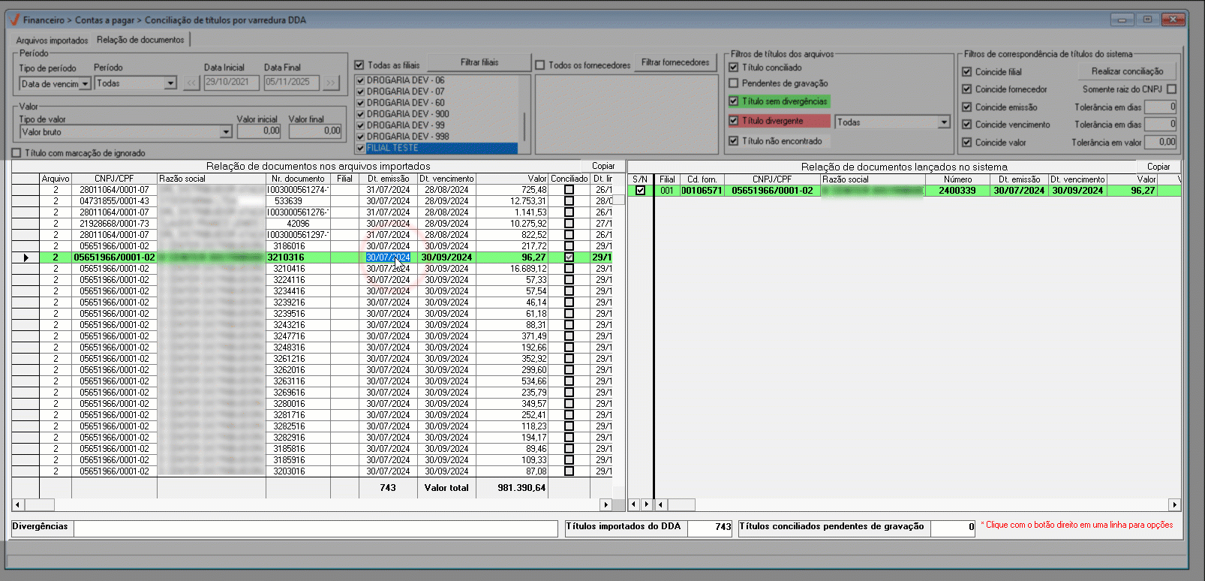1205x581 pixels.
Task: Click the 'Valor inicial' input field
Action: 259,131
